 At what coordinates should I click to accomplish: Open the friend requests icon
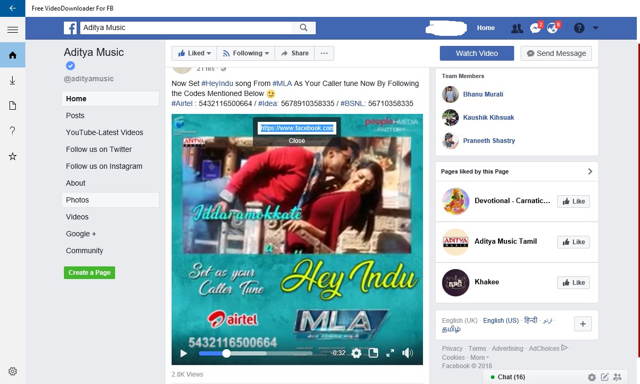(x=517, y=28)
